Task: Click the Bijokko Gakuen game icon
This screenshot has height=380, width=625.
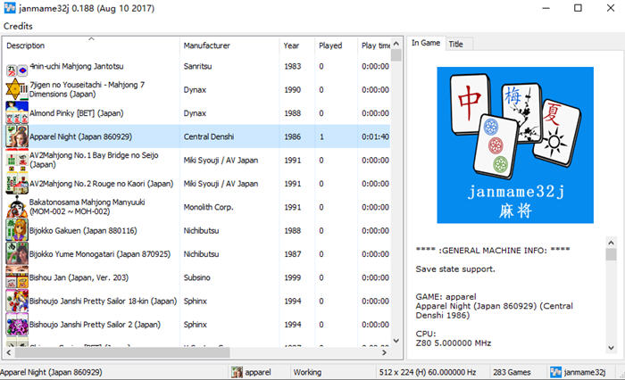Action: click(17, 230)
